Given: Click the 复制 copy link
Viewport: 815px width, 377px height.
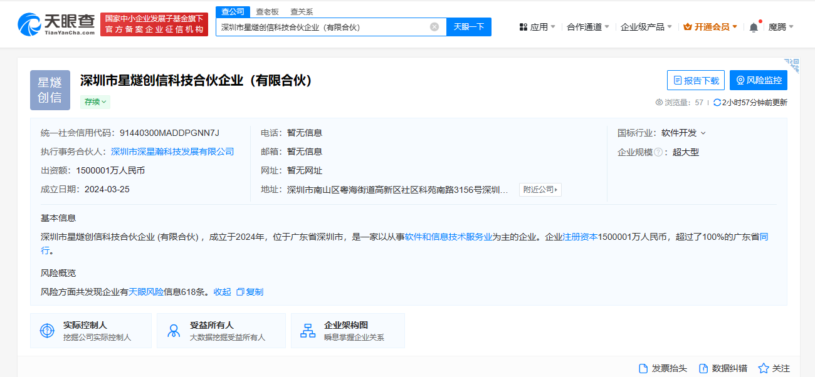Looking at the screenshot, I should pyautogui.click(x=250, y=292).
